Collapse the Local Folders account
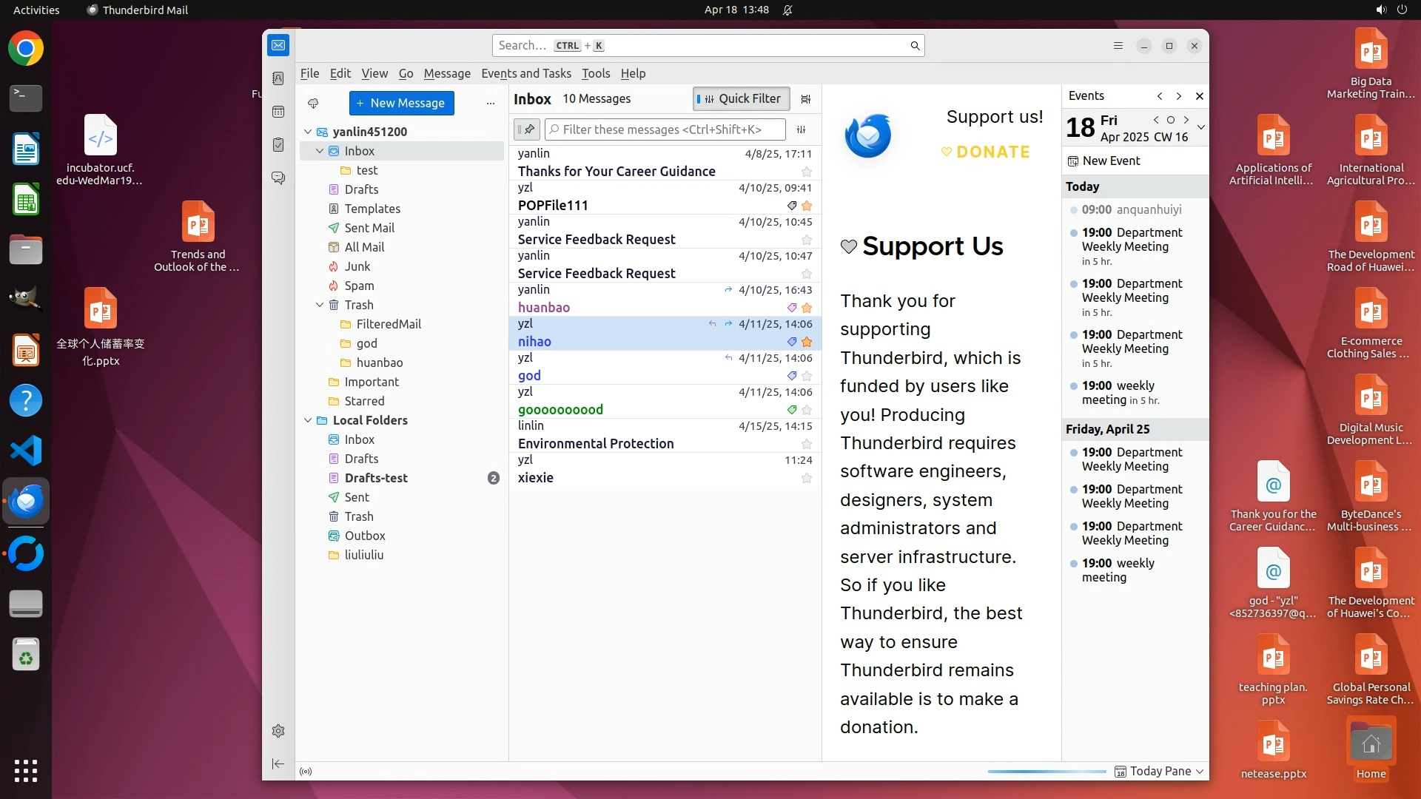 (308, 420)
